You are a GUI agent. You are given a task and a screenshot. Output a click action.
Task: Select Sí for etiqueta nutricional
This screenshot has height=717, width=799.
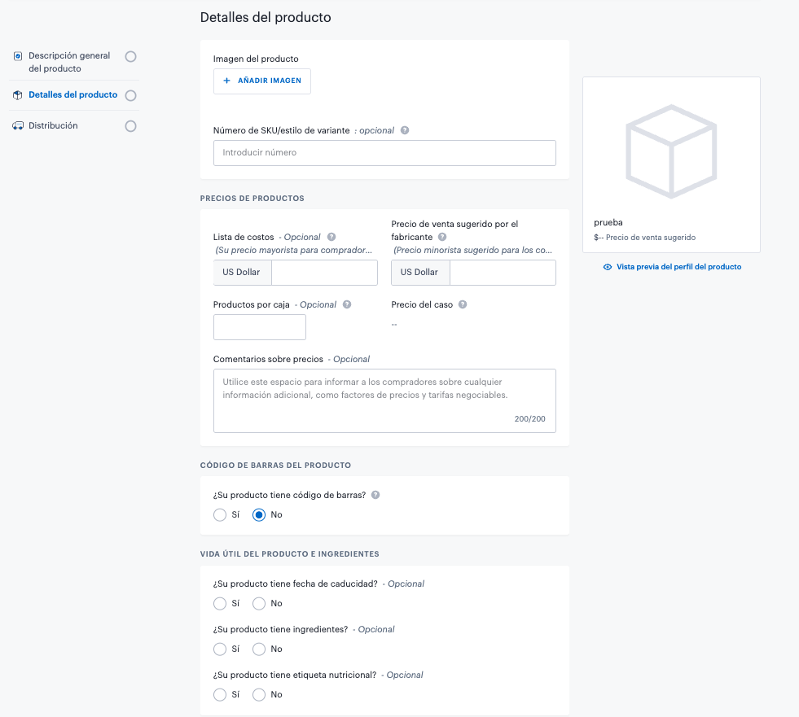point(220,694)
